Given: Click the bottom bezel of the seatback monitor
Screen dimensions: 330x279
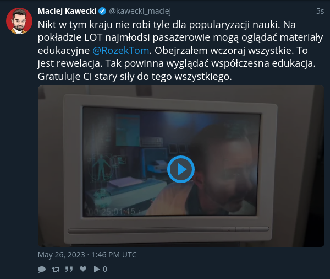Looking at the screenshot, I should (x=168, y=229).
